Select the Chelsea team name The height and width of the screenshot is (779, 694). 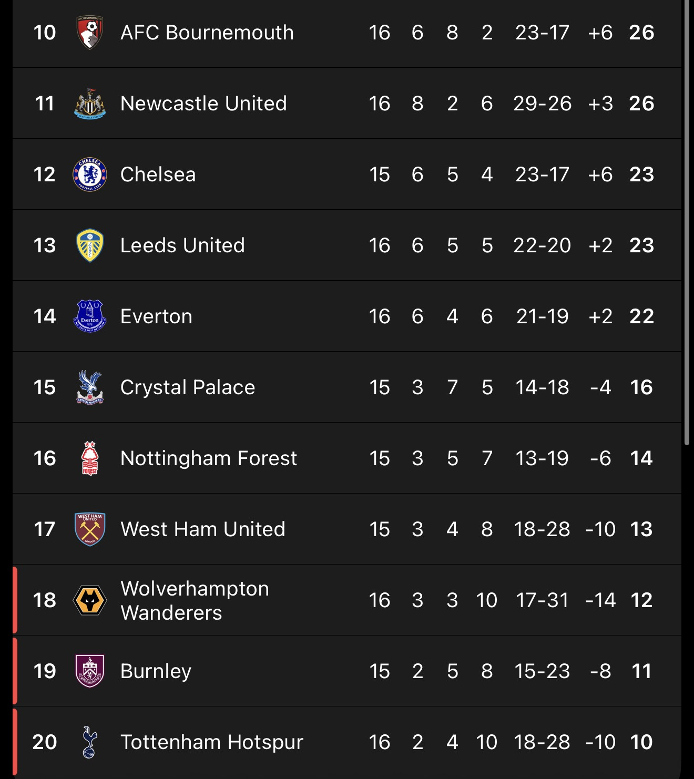tap(158, 175)
